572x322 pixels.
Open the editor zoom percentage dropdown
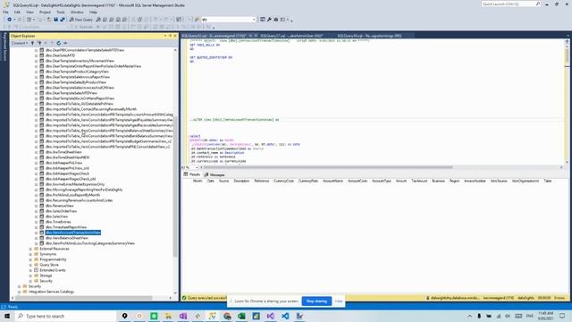(x=197, y=167)
